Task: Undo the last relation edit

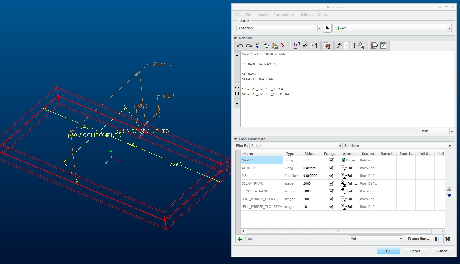Action: (x=240, y=46)
